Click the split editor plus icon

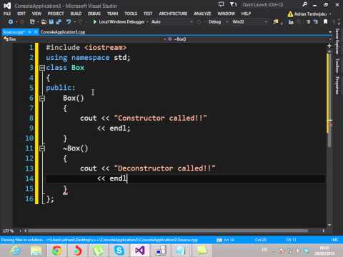point(329,46)
